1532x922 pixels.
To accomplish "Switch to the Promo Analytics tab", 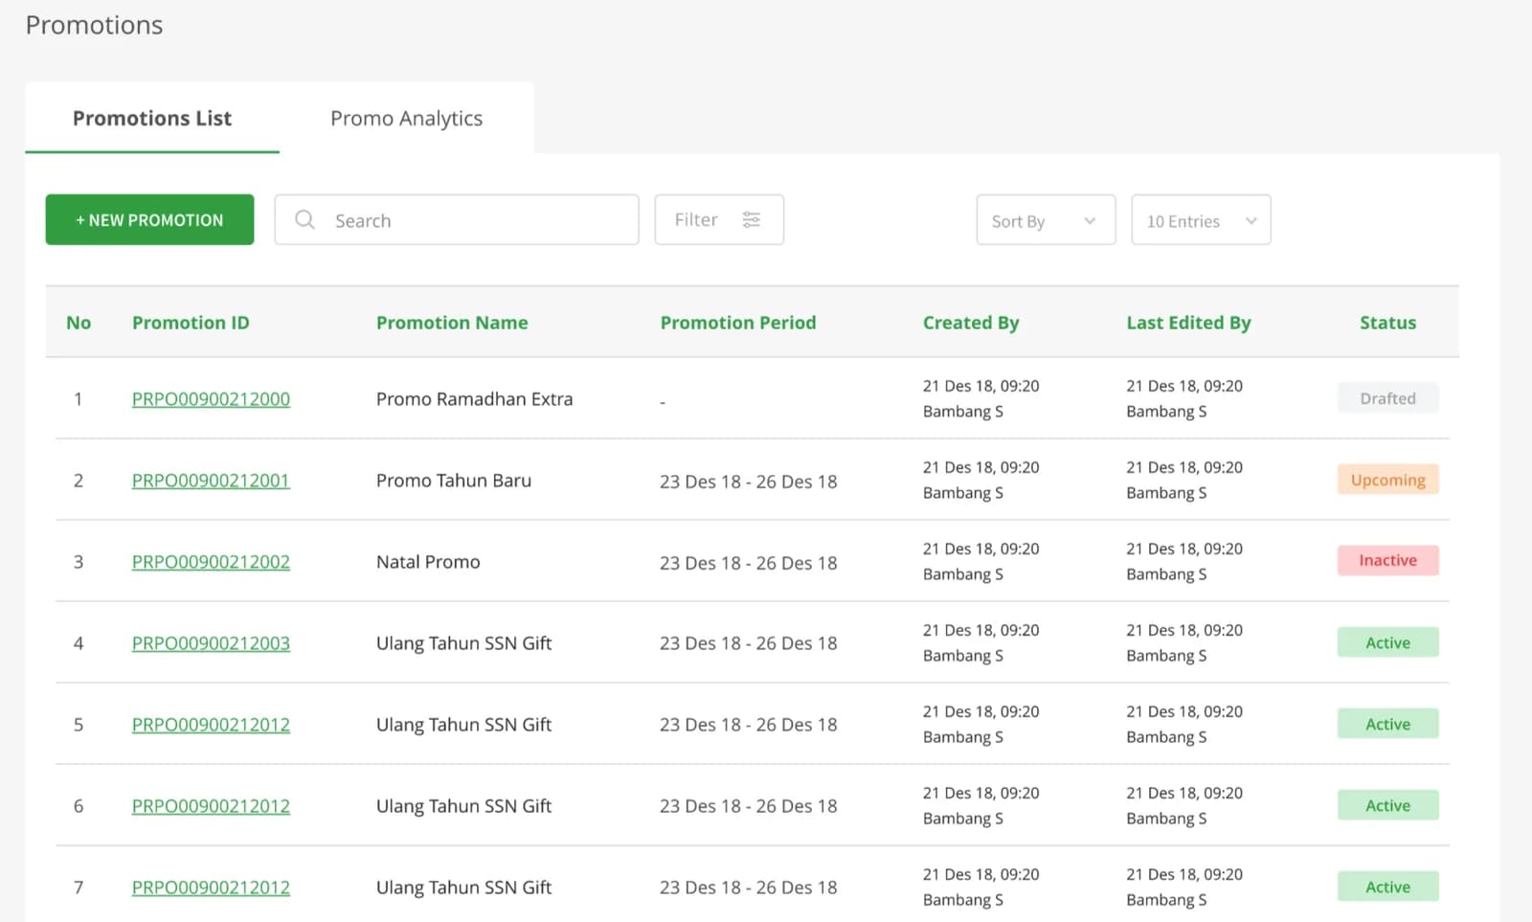I will click(406, 118).
